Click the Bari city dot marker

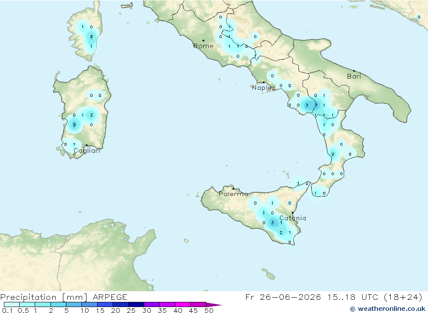[354, 71]
